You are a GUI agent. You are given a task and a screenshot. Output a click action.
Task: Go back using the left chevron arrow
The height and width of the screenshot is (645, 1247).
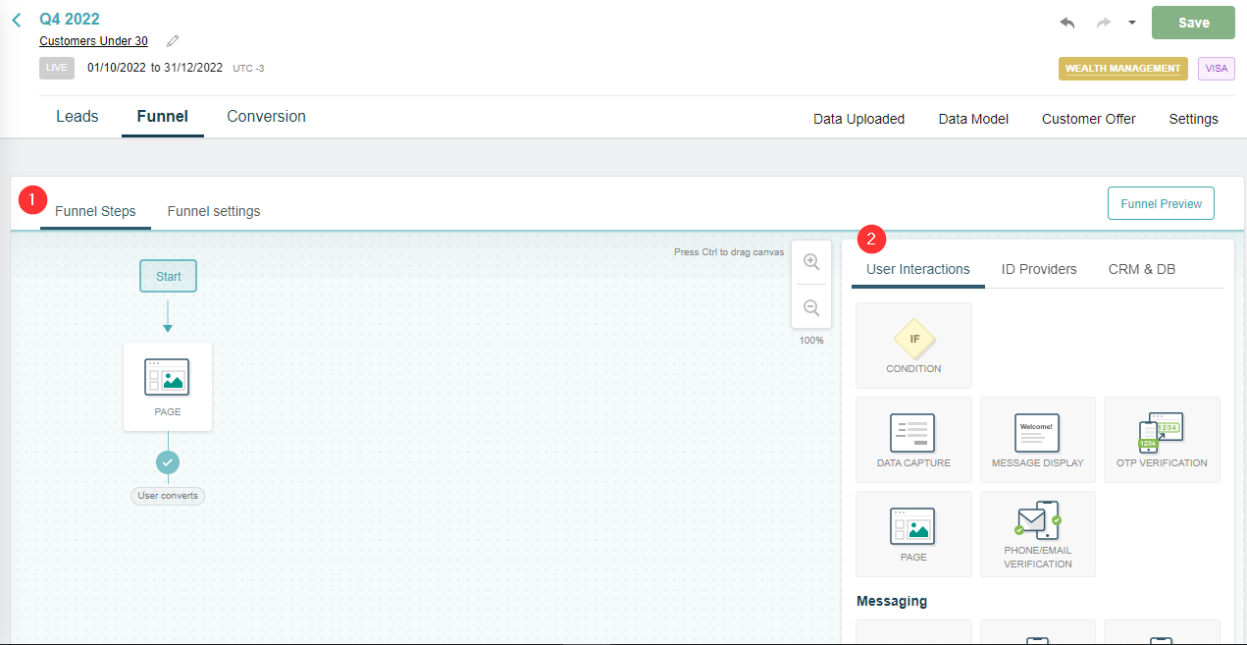17,20
